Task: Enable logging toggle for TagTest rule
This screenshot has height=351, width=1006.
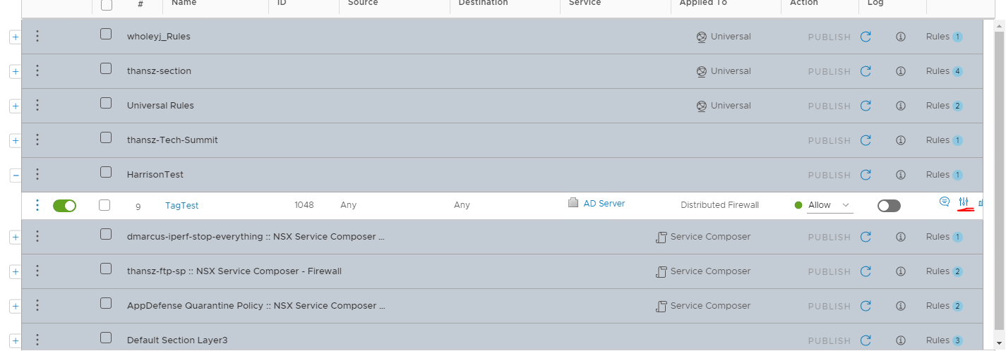Action: click(x=889, y=206)
